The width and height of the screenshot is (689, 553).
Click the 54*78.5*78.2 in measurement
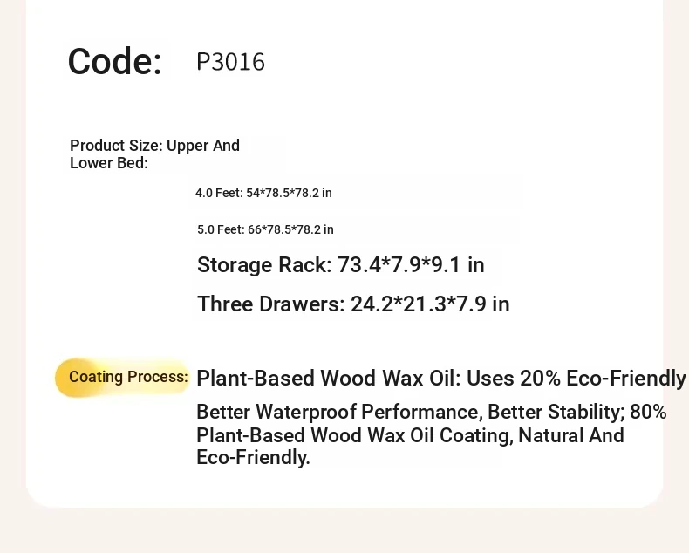[x=290, y=193]
